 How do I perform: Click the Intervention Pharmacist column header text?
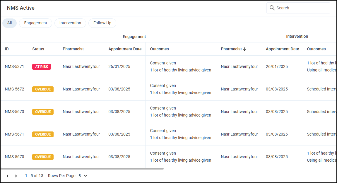coord(231,49)
